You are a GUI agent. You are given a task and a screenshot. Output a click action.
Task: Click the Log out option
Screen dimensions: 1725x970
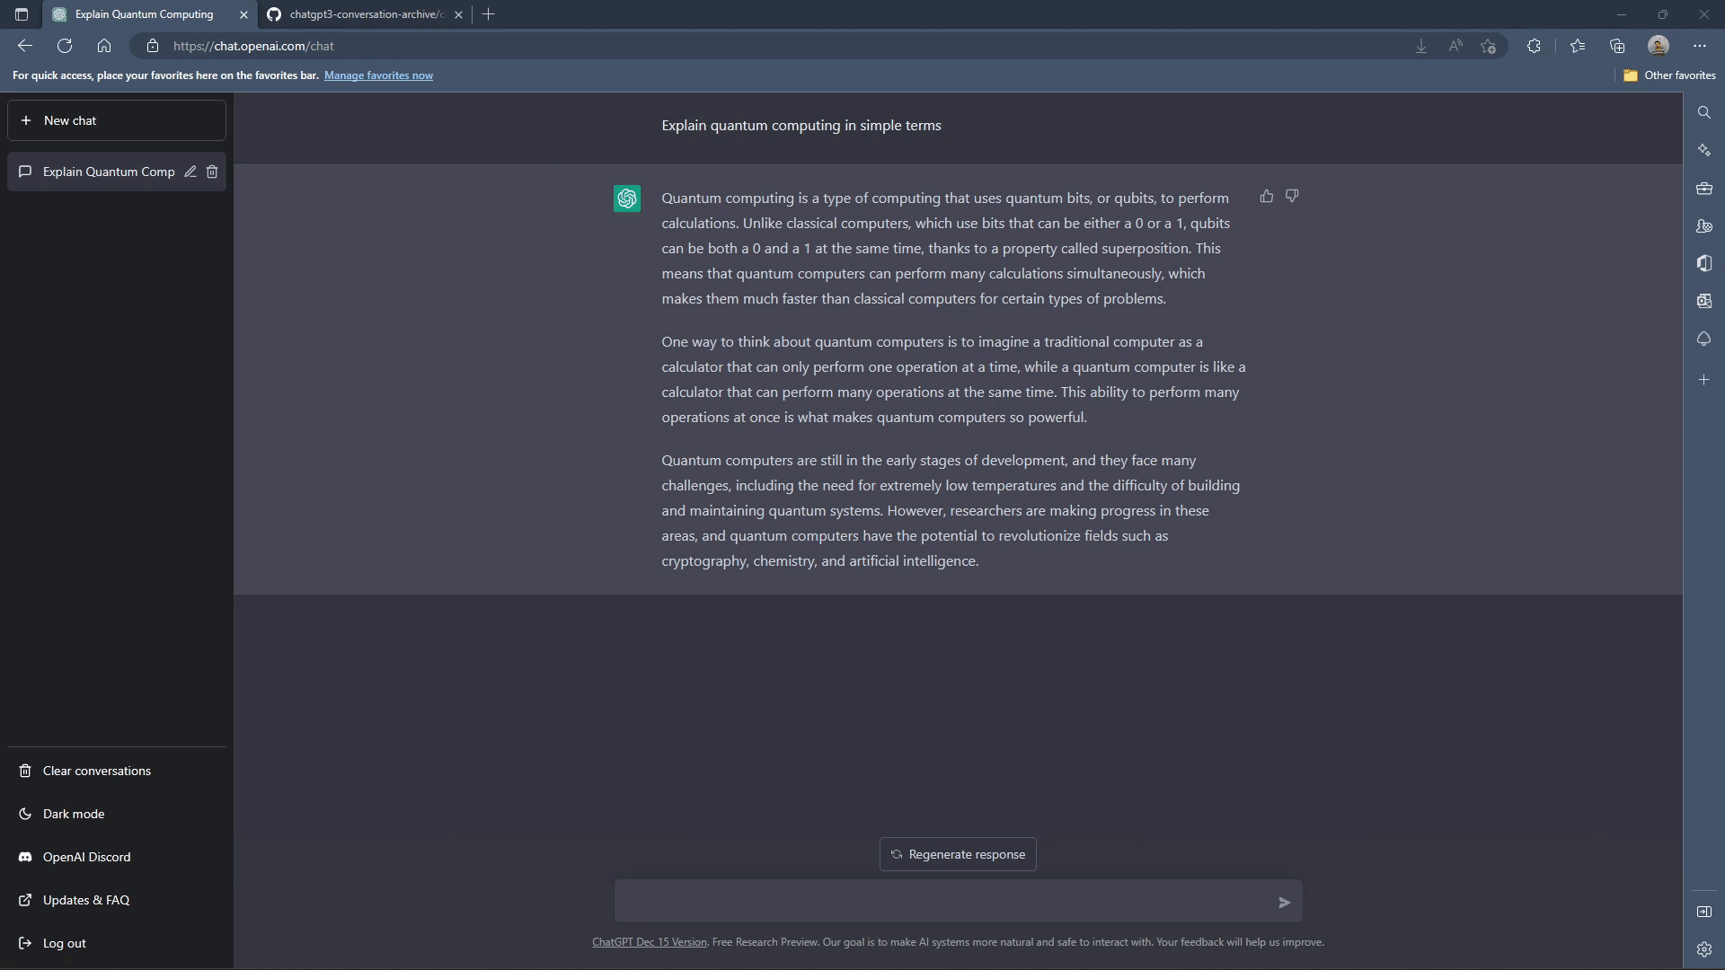tap(63, 941)
